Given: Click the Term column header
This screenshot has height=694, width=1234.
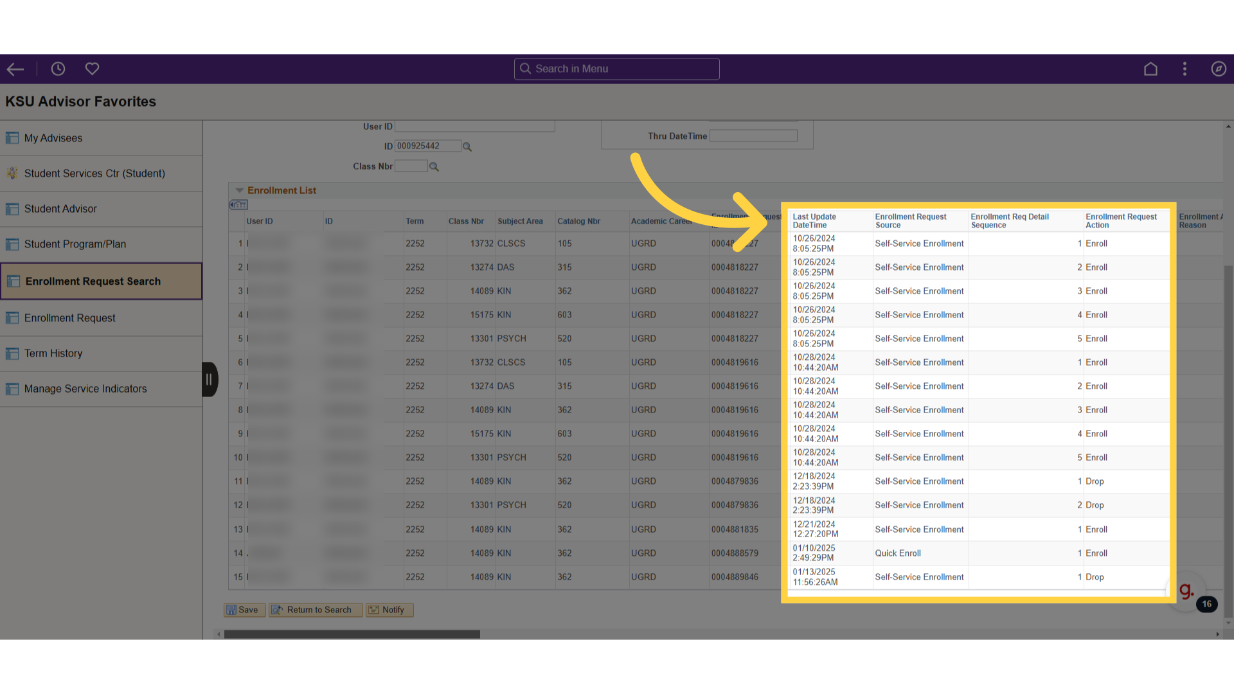Looking at the screenshot, I should coord(415,221).
